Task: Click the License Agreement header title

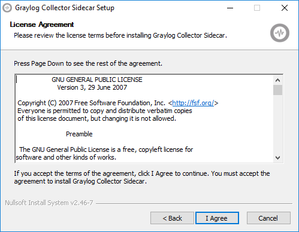Action: (42, 25)
